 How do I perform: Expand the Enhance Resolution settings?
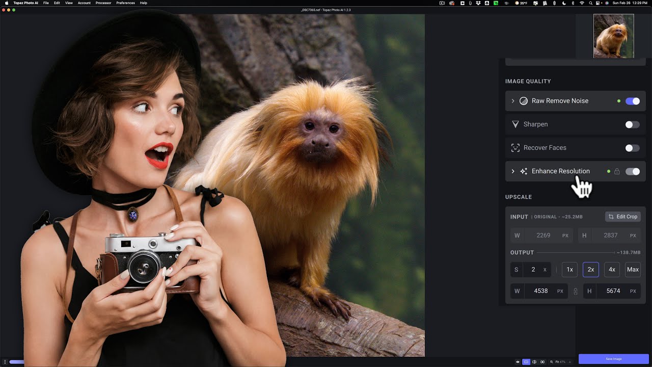pyautogui.click(x=513, y=171)
